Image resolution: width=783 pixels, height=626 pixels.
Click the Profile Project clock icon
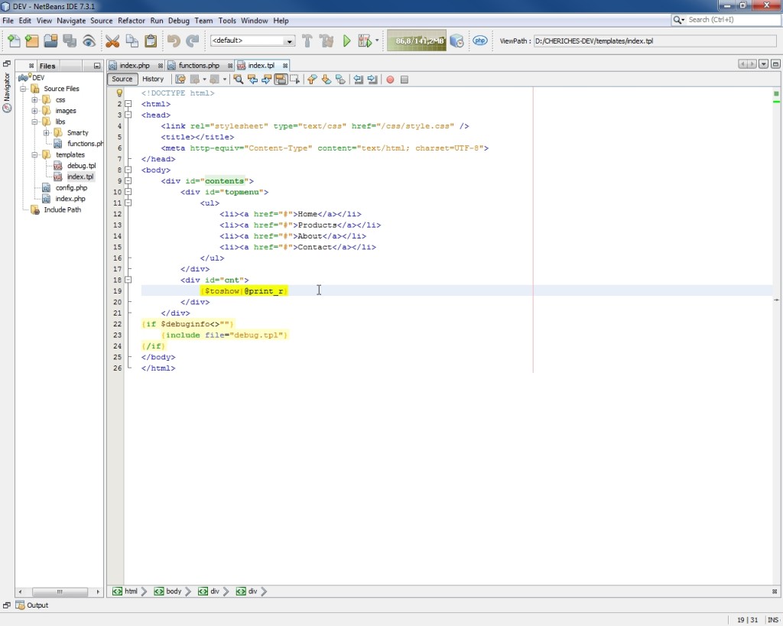457,41
